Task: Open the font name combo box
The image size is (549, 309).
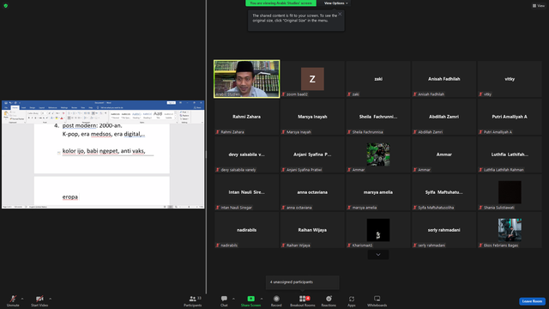Action: [34, 113]
